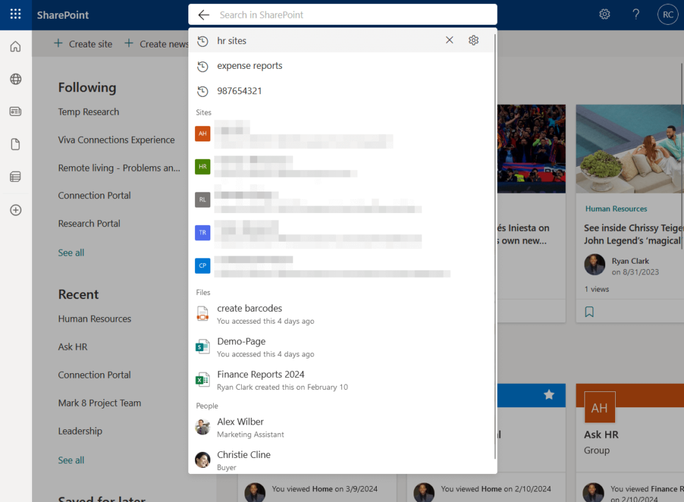The image size is (684, 502).
Task: Open My sites globe icon in sidebar
Action: pos(16,79)
